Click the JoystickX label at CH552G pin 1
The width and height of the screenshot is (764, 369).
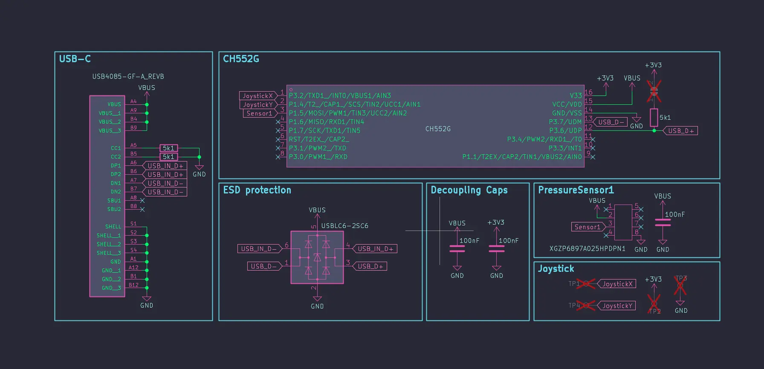(x=258, y=96)
